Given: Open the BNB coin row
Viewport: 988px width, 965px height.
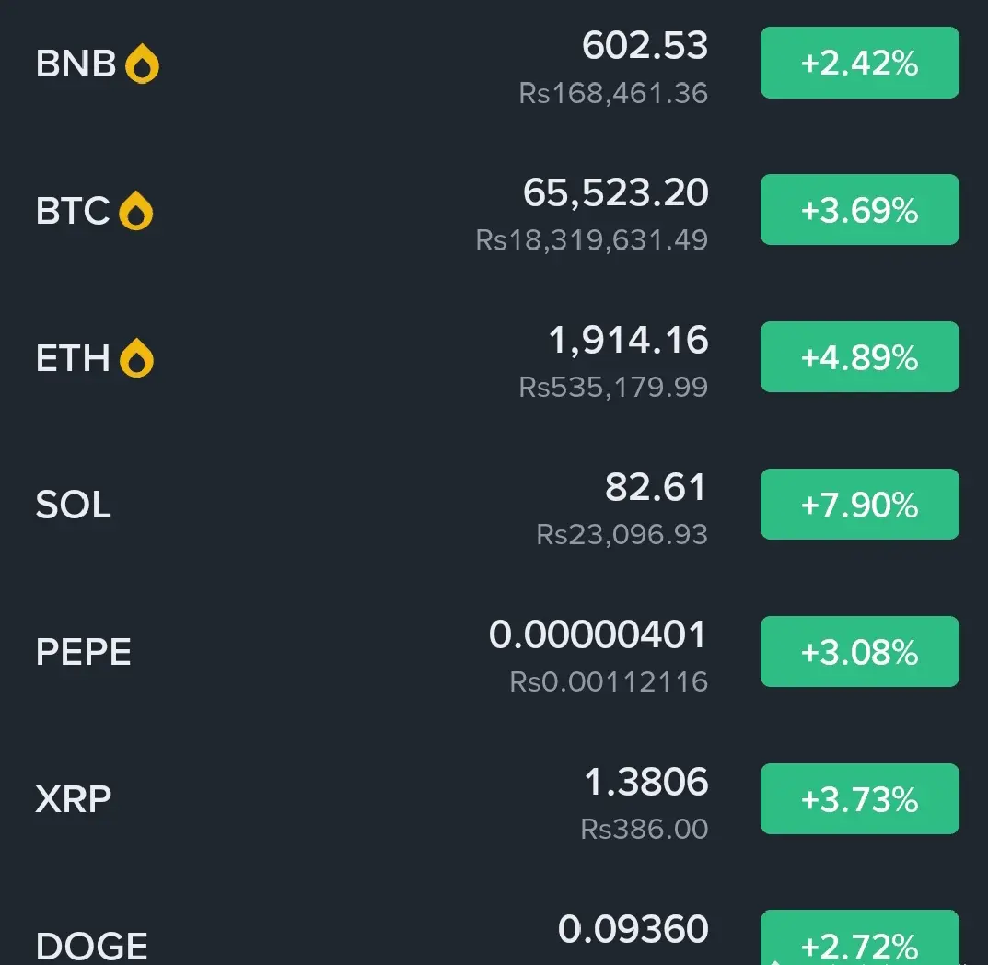Looking at the screenshot, I should click(x=494, y=64).
